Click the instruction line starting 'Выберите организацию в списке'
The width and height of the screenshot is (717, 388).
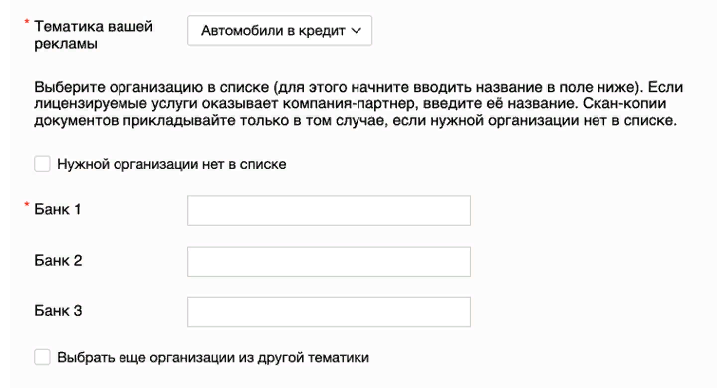[358, 87]
